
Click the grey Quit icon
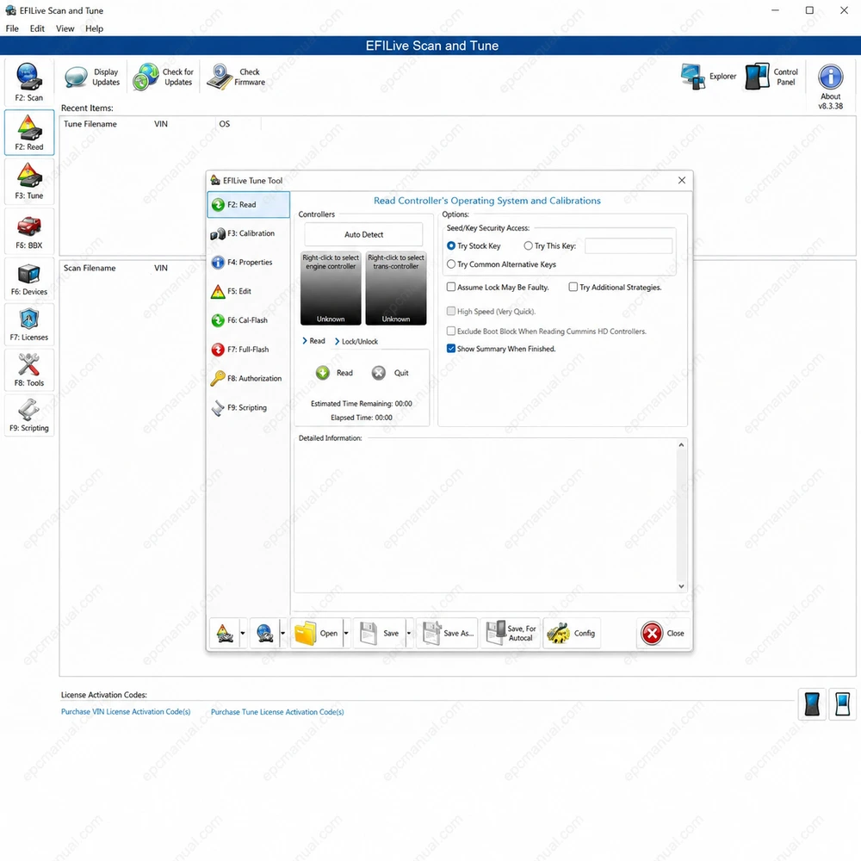pos(378,373)
